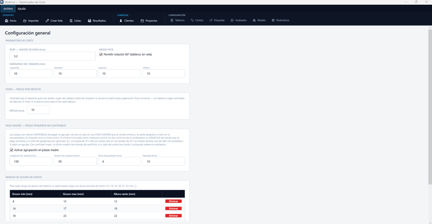The width and height of the screenshot is (432, 224).
Task: Go to the Clientes person icon
Action: 121,21
